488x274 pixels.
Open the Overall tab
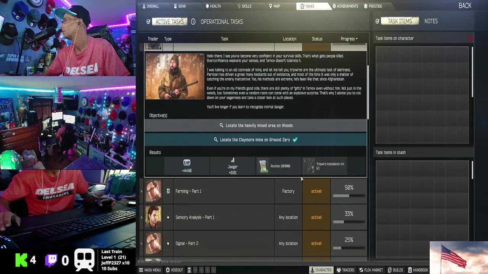151,6
